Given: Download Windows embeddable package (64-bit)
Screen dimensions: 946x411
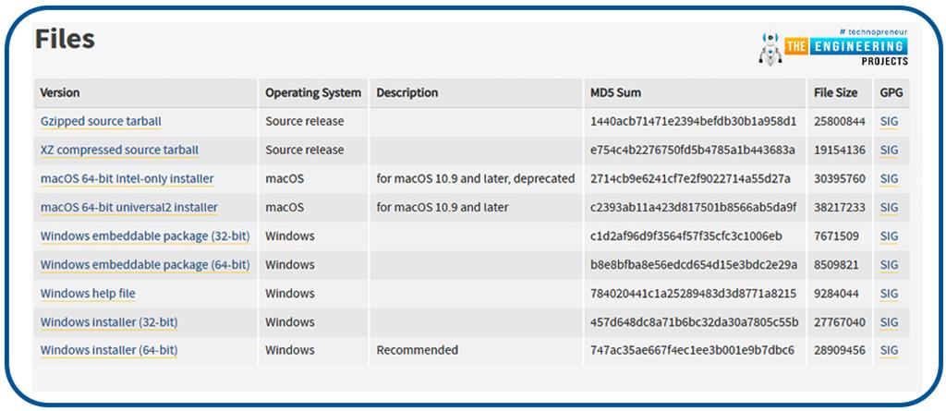Looking at the screenshot, I should coord(144,264).
